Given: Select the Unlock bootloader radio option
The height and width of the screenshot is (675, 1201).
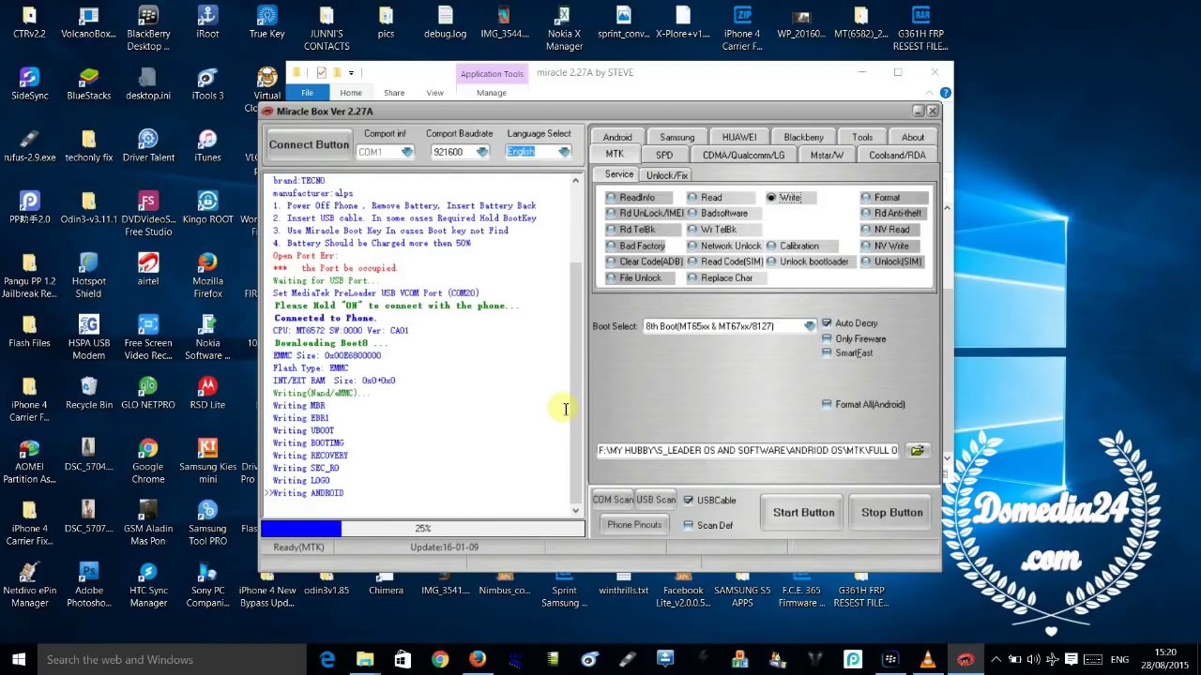Looking at the screenshot, I should coord(807,262).
